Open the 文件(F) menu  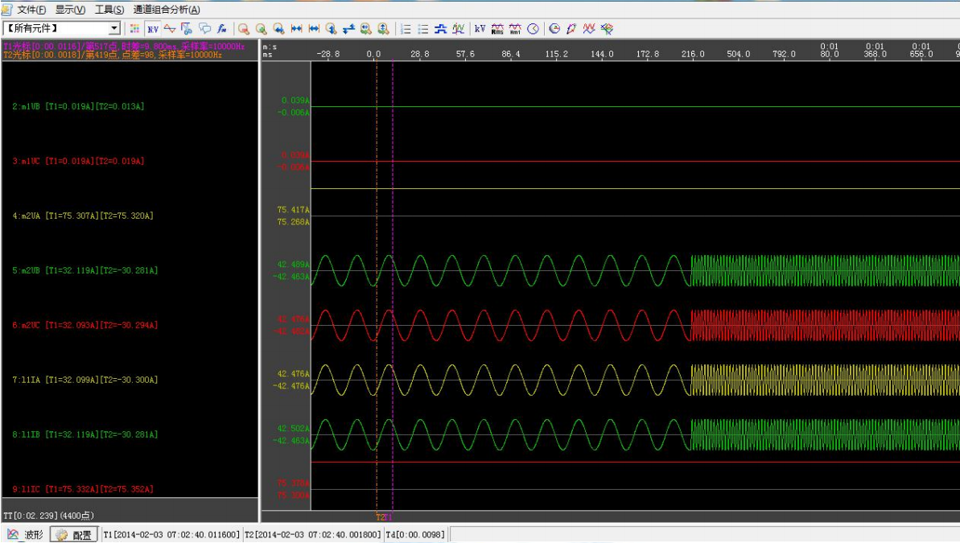[31, 10]
